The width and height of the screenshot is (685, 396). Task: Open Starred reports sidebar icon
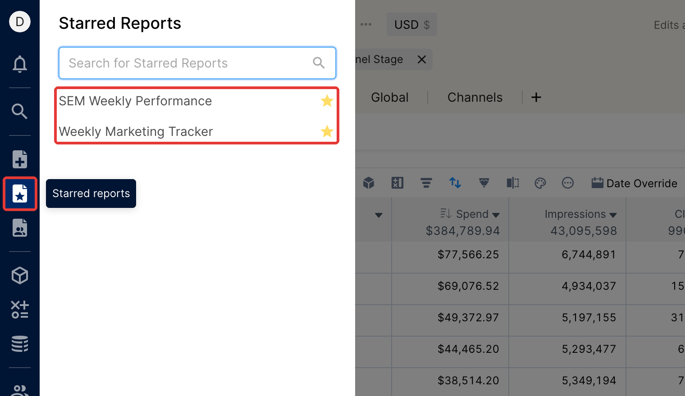(x=20, y=193)
